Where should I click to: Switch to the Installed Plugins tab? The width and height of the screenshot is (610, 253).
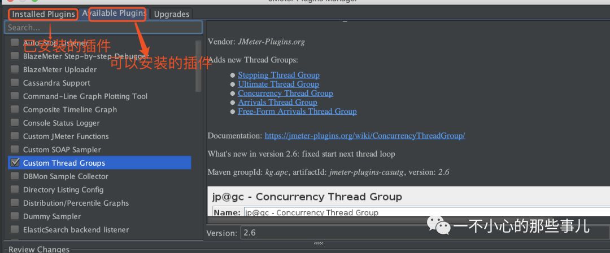coord(43,14)
